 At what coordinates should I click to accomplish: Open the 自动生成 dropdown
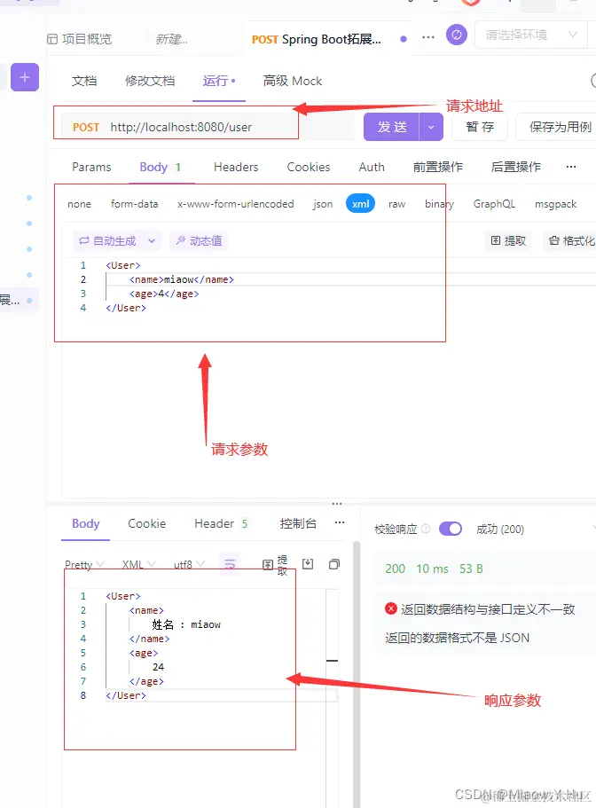(x=116, y=240)
